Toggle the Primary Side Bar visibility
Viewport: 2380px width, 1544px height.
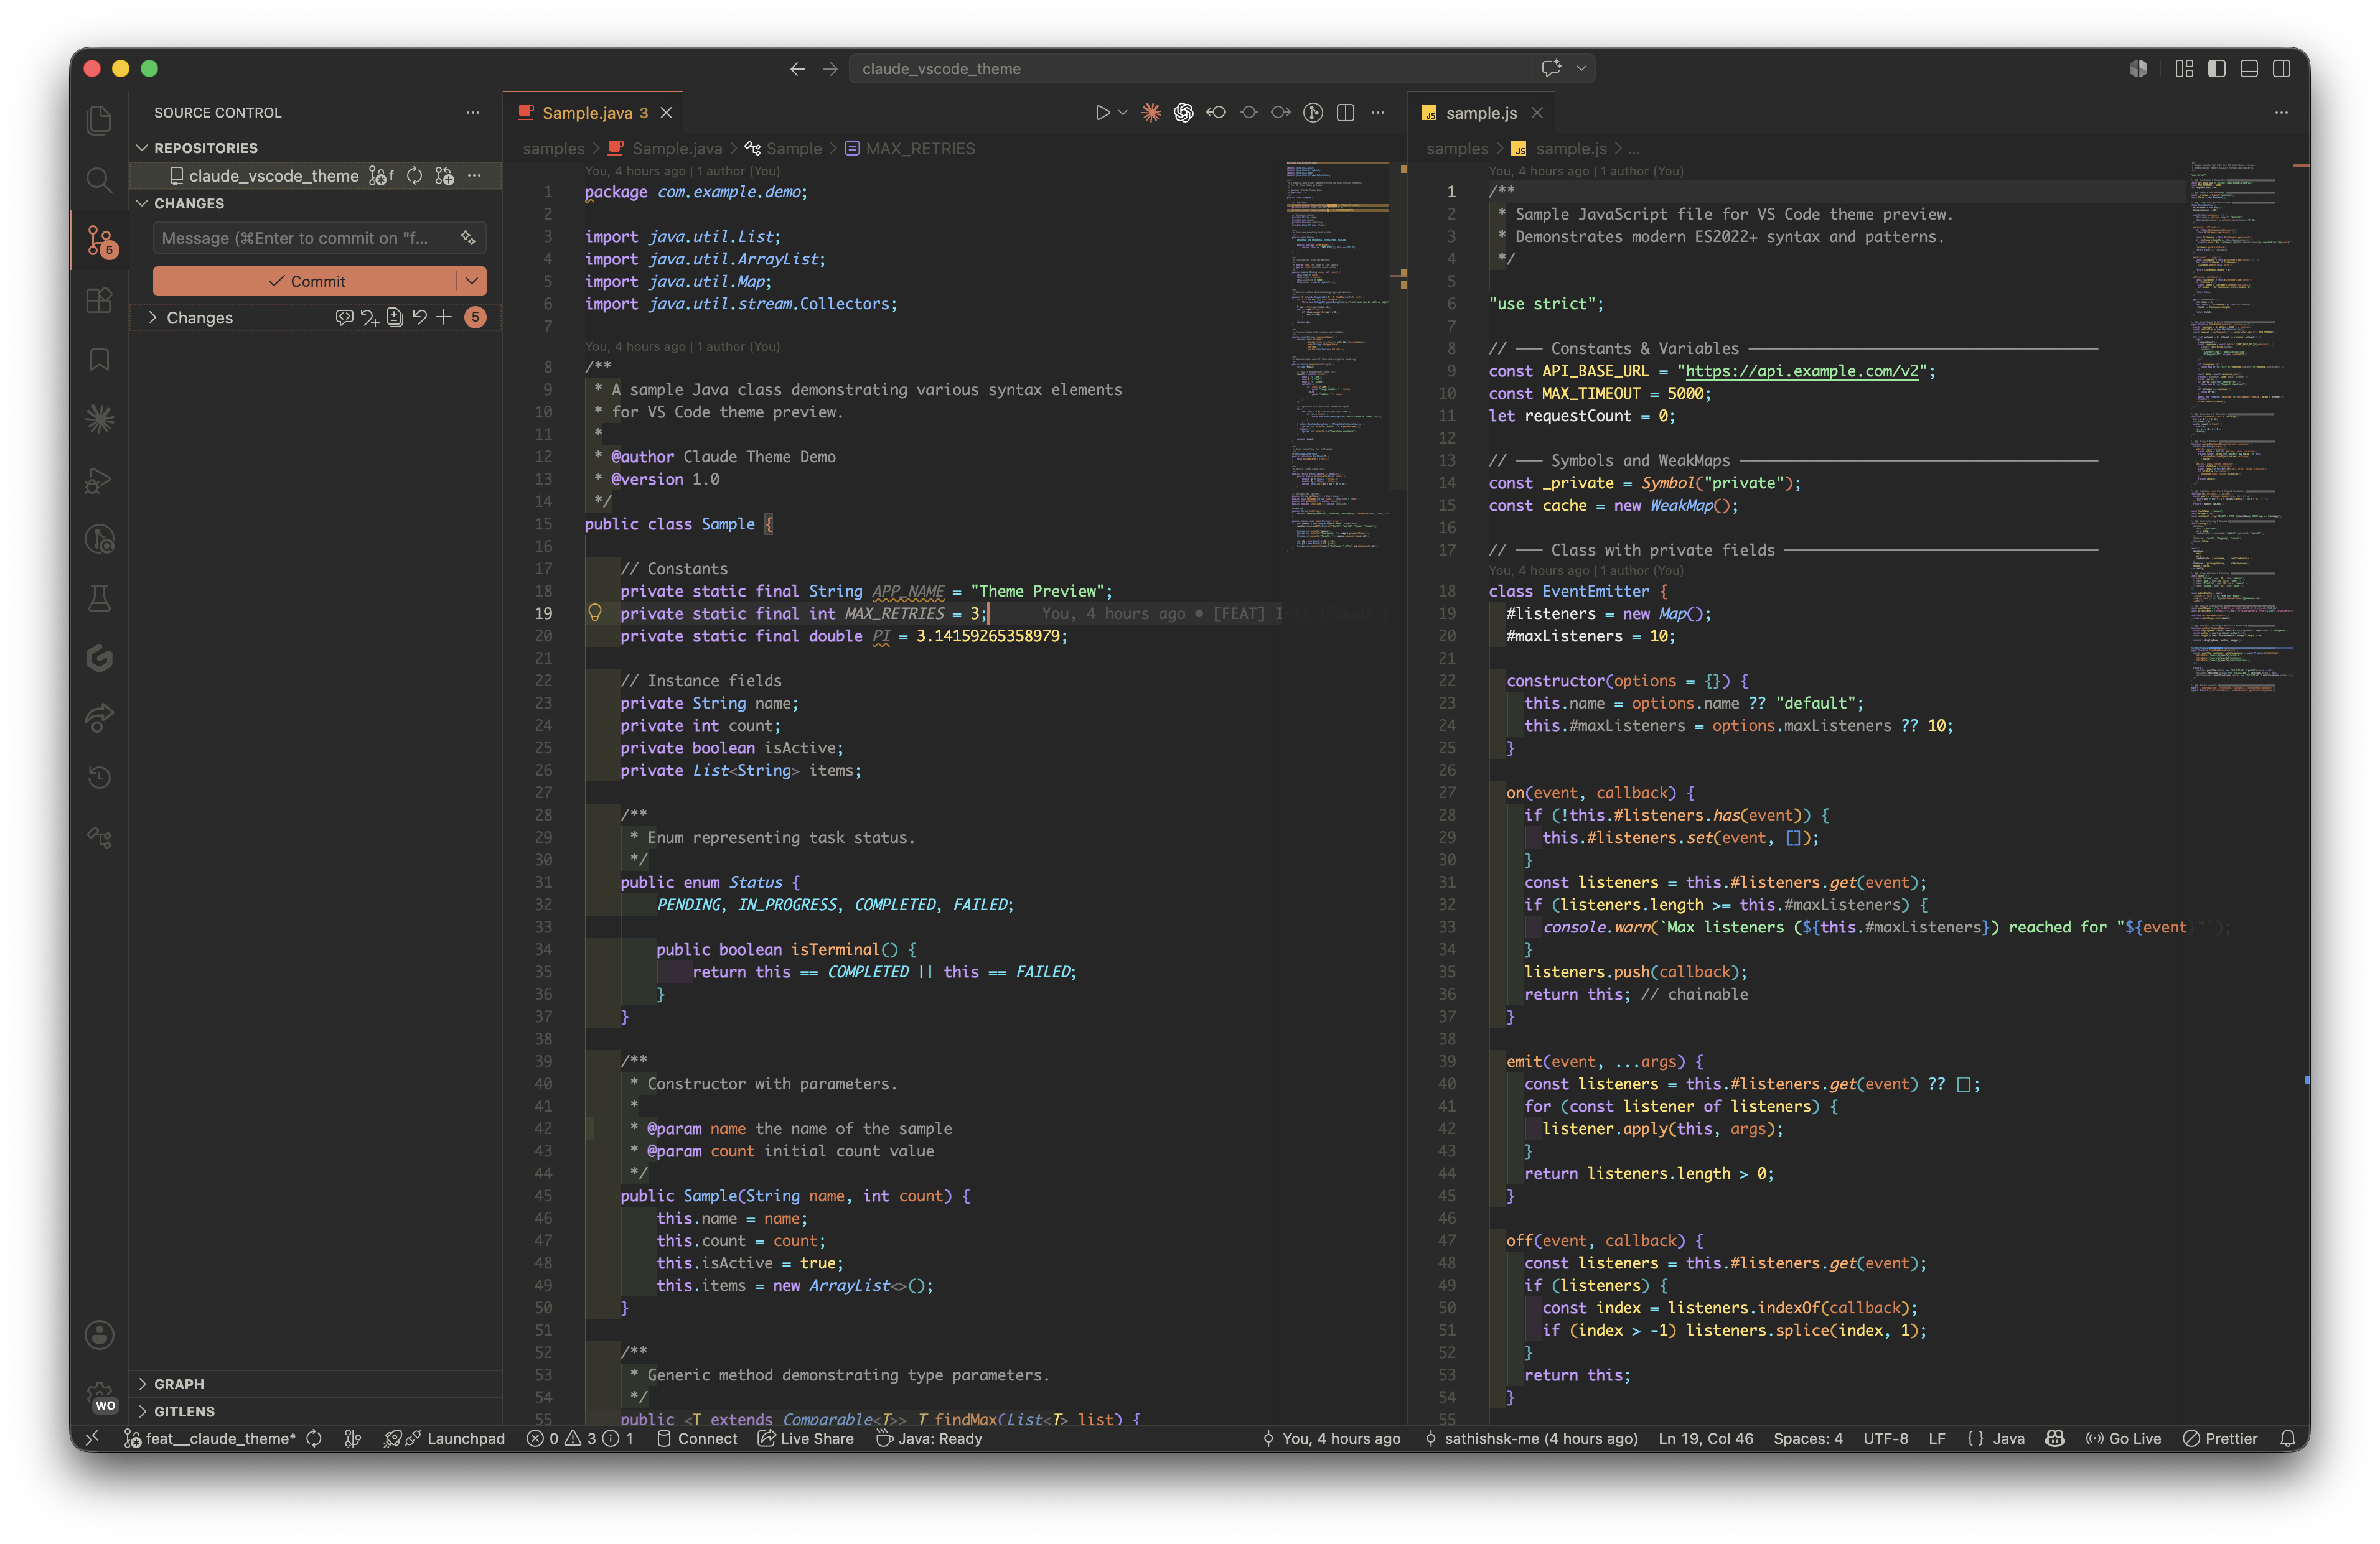2217,68
